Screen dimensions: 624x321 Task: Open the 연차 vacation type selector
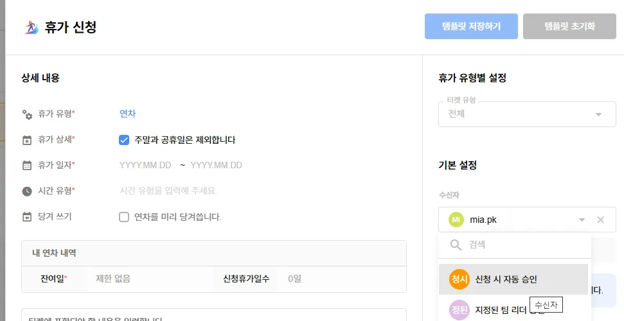coord(128,114)
